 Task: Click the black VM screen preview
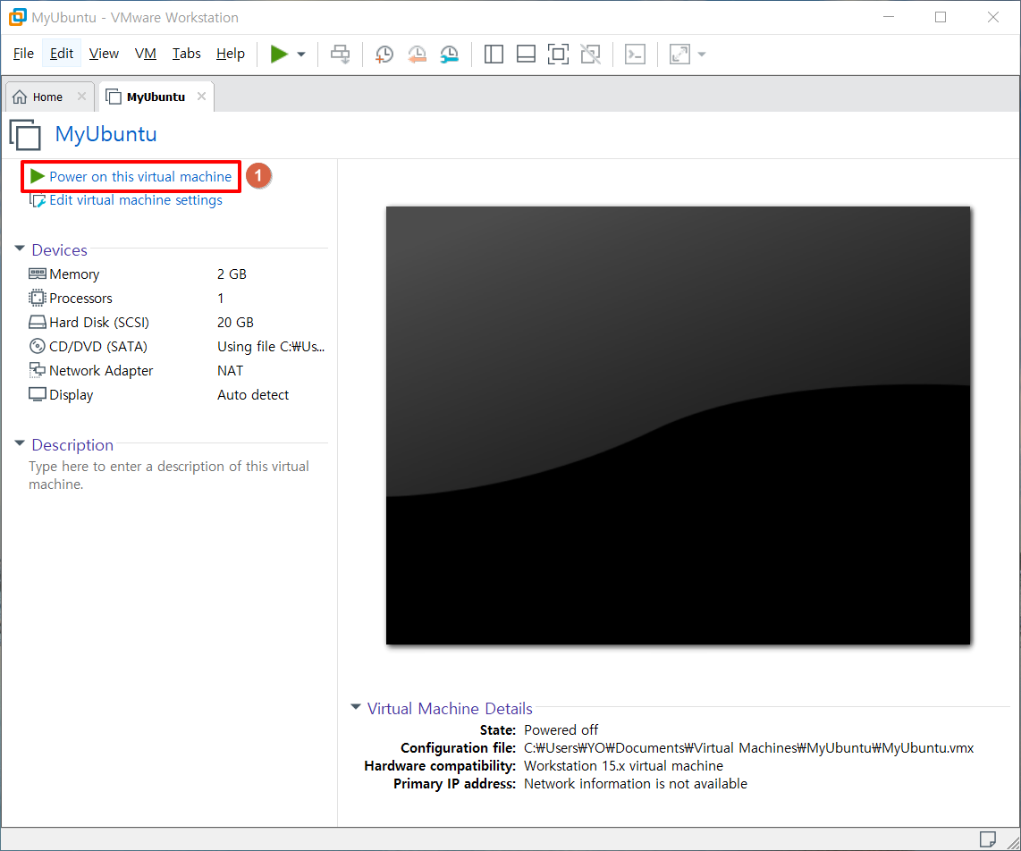678,425
